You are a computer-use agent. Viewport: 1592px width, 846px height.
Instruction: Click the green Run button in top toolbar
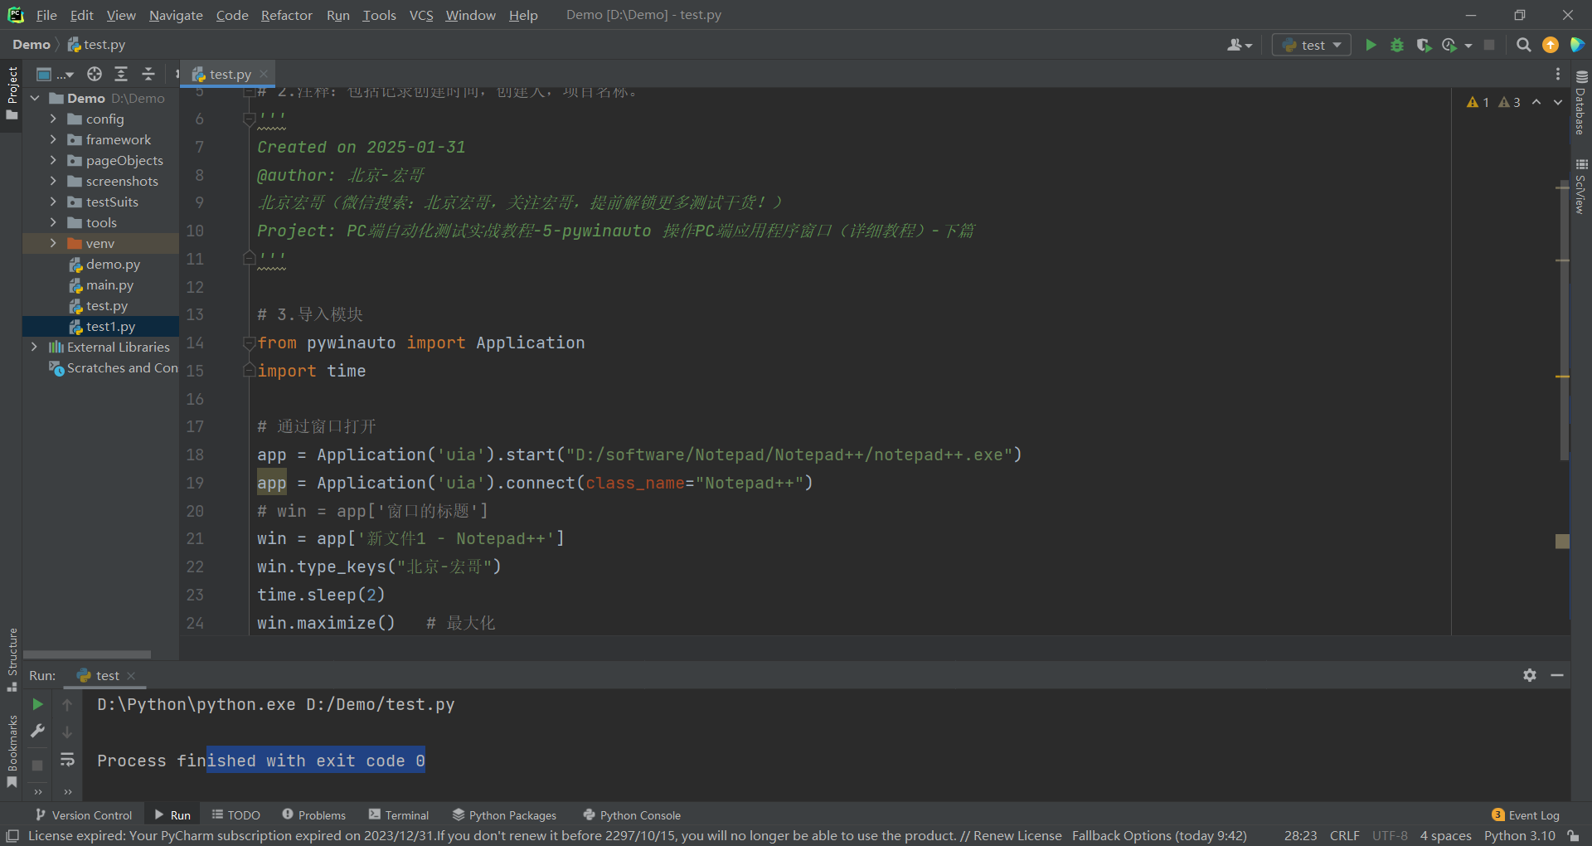1371,45
